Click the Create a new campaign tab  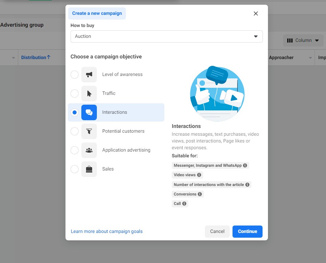point(97,14)
